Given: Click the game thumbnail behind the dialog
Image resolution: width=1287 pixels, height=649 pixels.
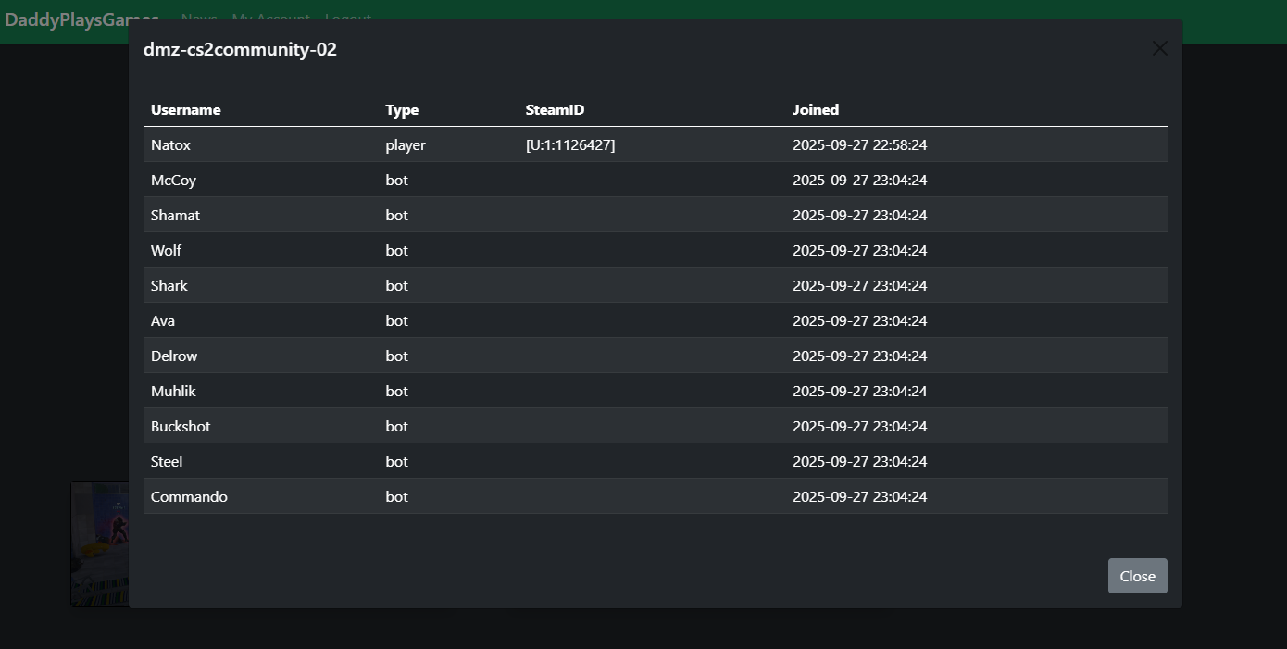Looking at the screenshot, I should click(x=100, y=544).
